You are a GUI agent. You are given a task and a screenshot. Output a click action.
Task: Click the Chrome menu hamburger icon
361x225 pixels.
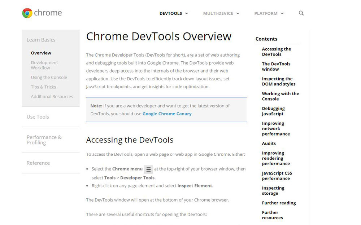pyautogui.click(x=148, y=169)
